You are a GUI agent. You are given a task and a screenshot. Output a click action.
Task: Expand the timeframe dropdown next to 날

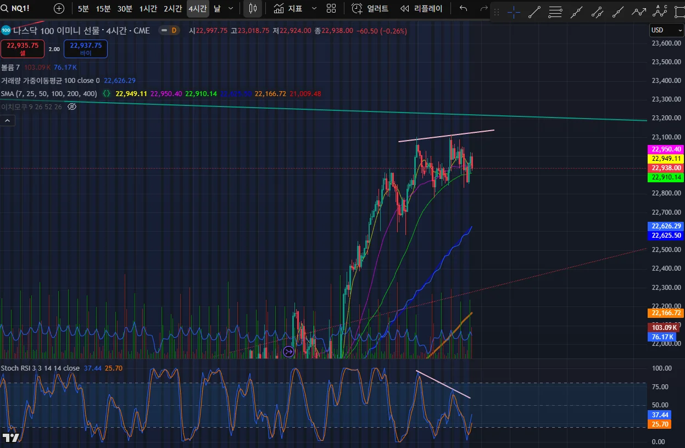pyautogui.click(x=231, y=8)
